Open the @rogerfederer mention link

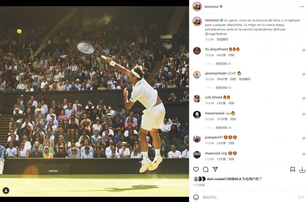point(216,34)
